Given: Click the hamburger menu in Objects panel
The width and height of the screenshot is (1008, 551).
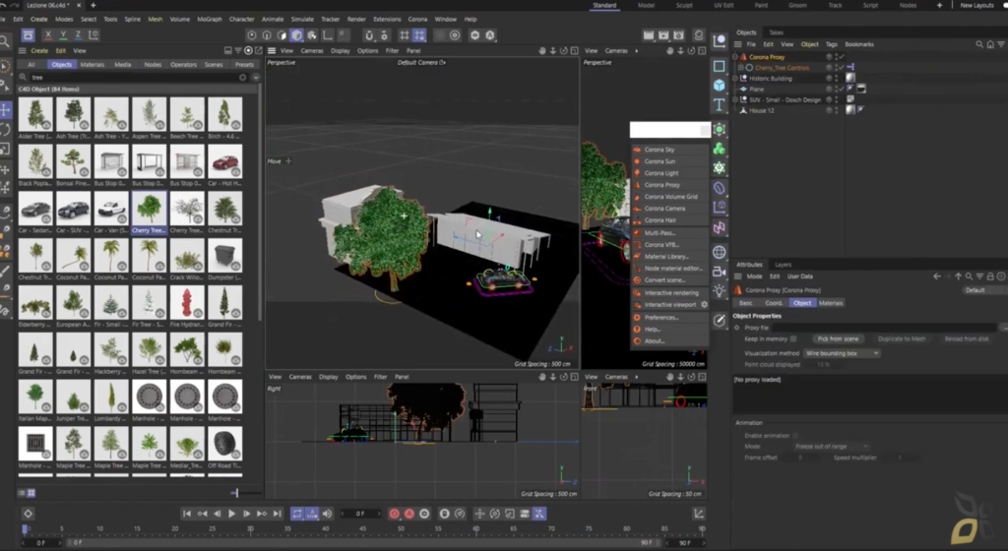Looking at the screenshot, I should (x=737, y=44).
